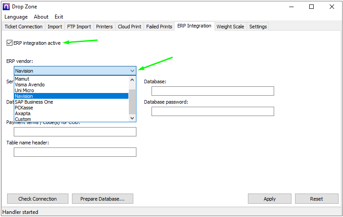Viewport: 343px width, 217px height.
Task: Pick Axapta as ERP vendor
Action: coord(71,113)
